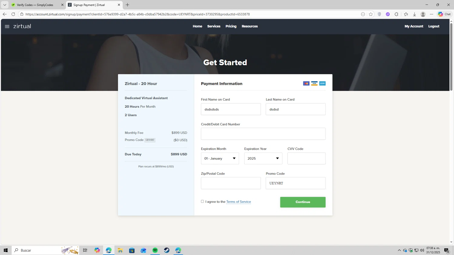Open browser downloads icon
454x255 pixels.
coord(414,14)
